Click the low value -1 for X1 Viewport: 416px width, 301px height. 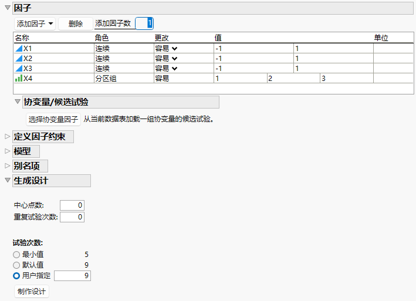pyautogui.click(x=253, y=49)
